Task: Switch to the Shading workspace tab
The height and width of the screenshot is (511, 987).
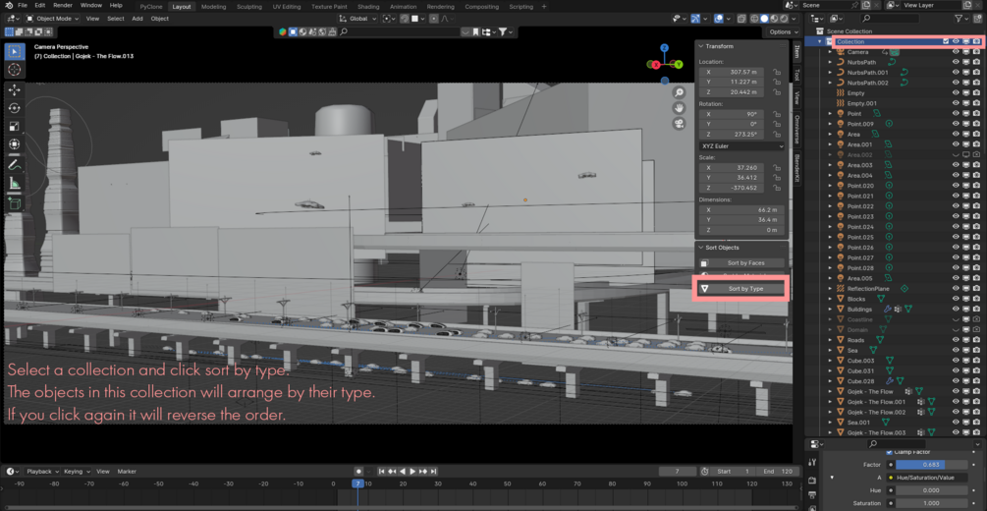Action: 368,6
